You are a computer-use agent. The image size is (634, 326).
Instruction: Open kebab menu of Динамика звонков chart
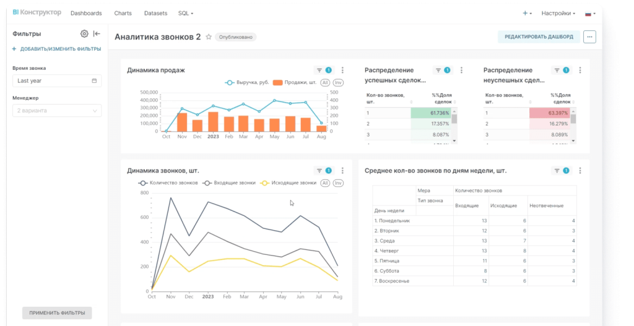click(342, 171)
